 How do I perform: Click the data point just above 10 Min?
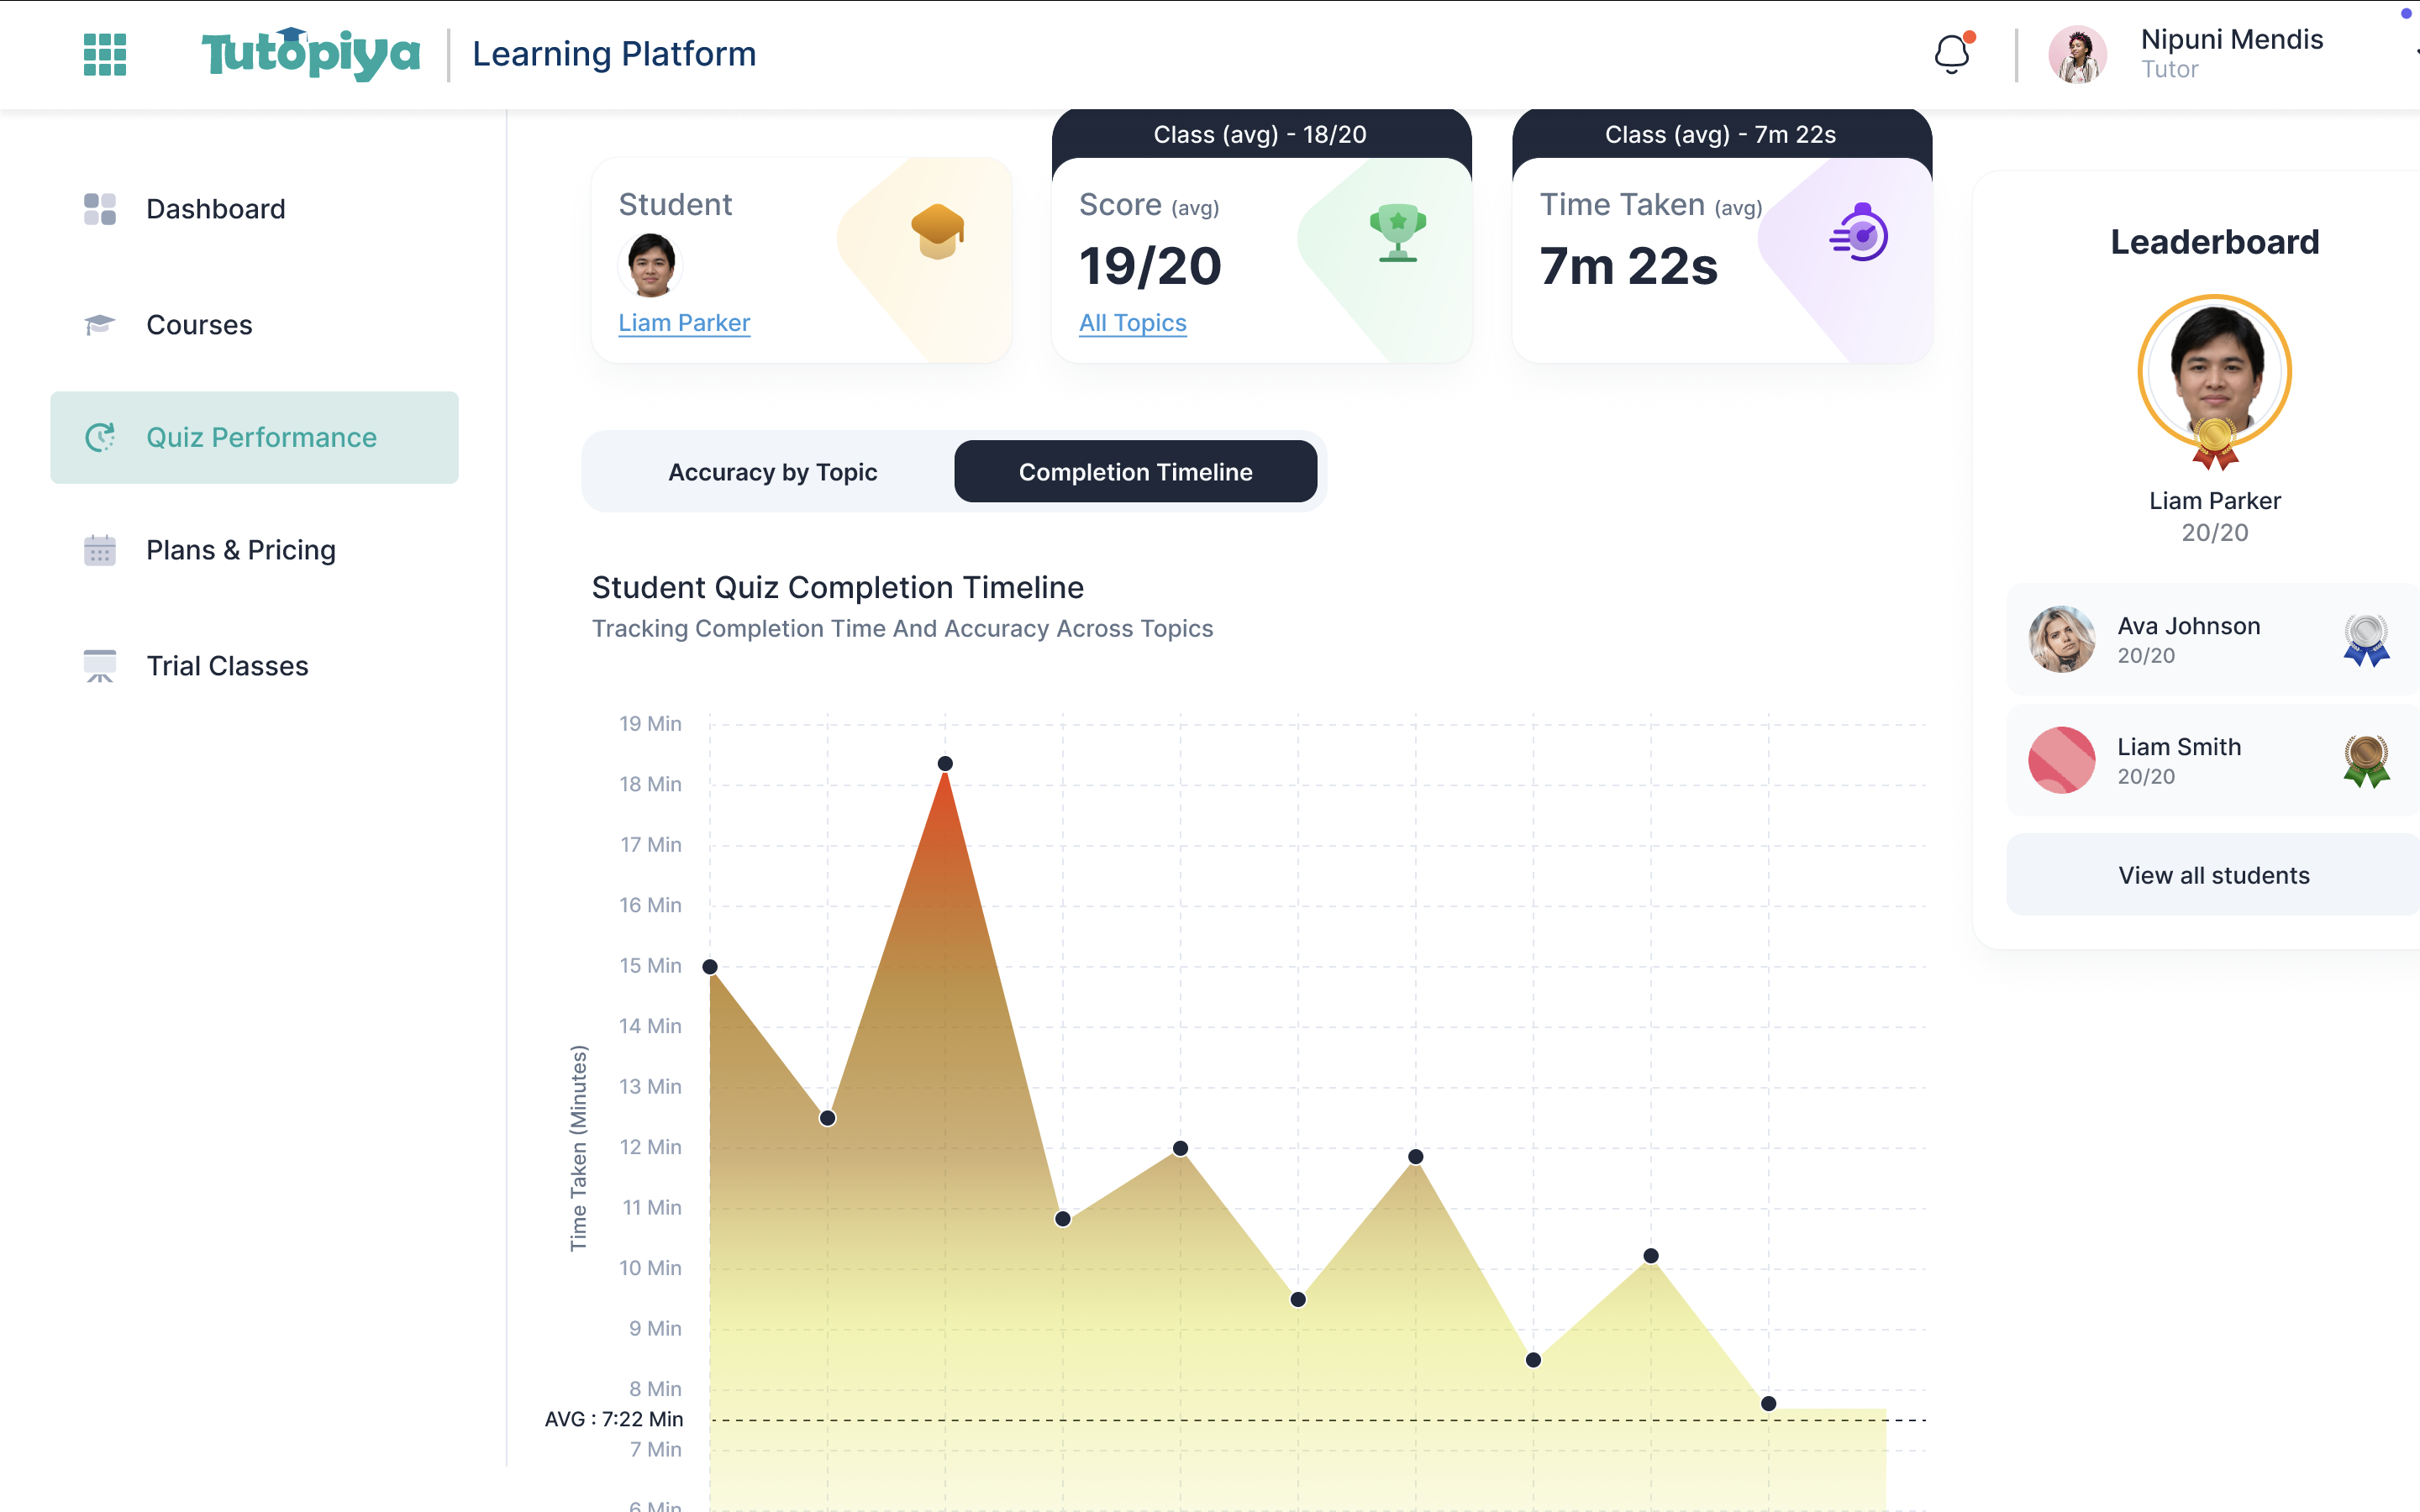1651,1256
